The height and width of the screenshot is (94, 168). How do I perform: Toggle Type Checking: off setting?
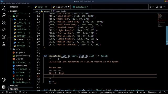[107, 92]
